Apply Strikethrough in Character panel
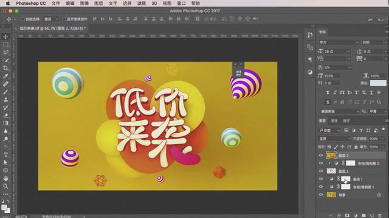The width and height of the screenshot is (389, 218). tap(379, 93)
